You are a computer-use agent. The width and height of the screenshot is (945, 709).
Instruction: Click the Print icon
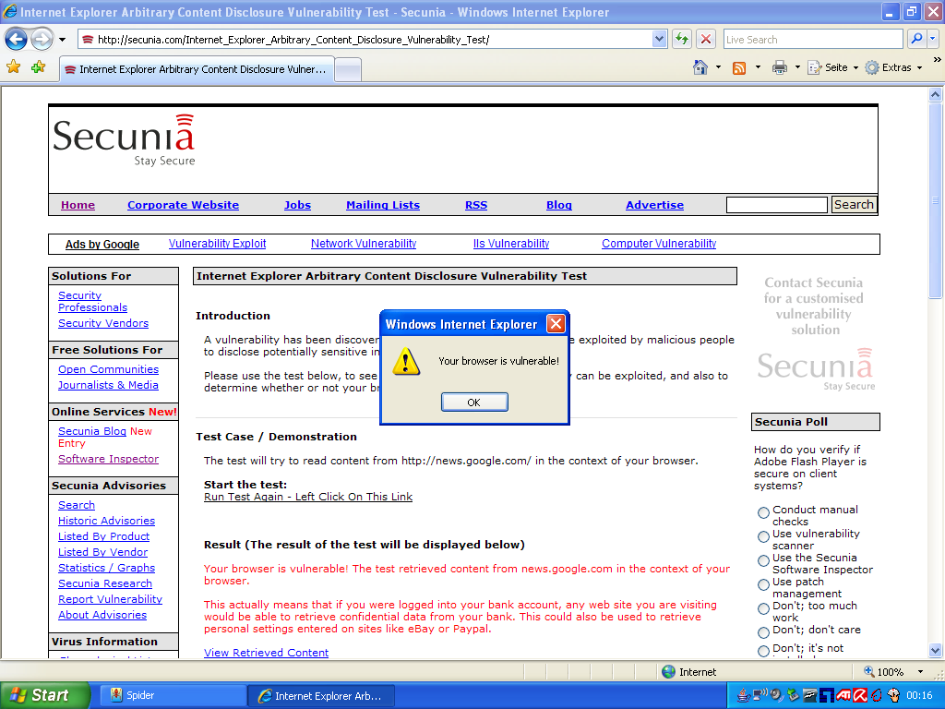779,67
